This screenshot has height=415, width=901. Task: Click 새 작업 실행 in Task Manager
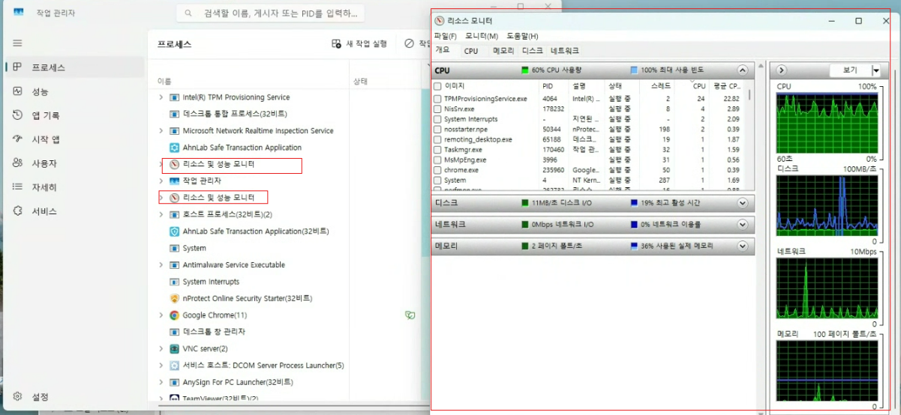(x=359, y=44)
